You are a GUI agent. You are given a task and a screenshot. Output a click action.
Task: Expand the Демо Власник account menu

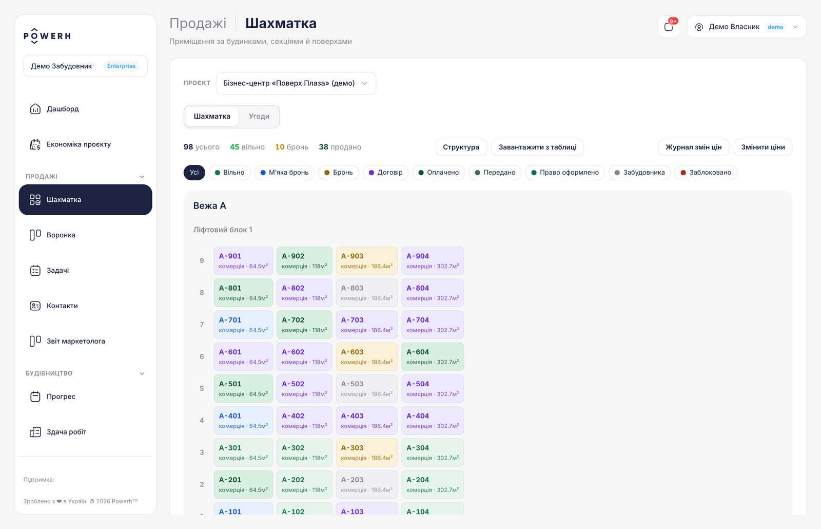(x=747, y=27)
